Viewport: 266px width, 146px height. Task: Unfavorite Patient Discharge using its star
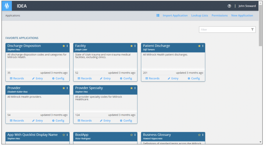(x=199, y=46)
